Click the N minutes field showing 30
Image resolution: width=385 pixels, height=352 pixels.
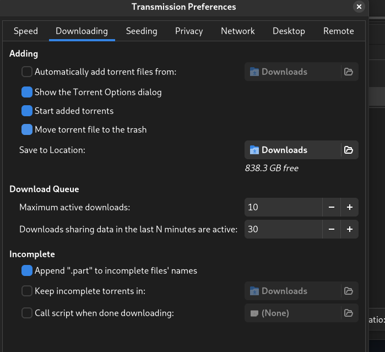click(283, 229)
